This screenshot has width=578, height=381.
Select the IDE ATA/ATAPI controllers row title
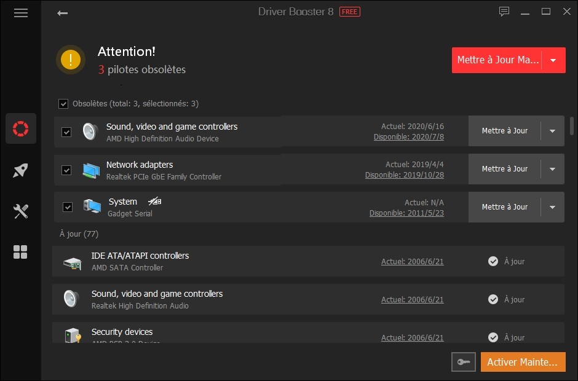point(140,256)
